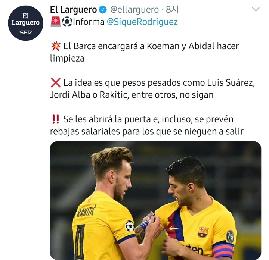Click the Luis Suárez, Jordi Alba paragraph
269x260 pixels.
tap(152, 89)
